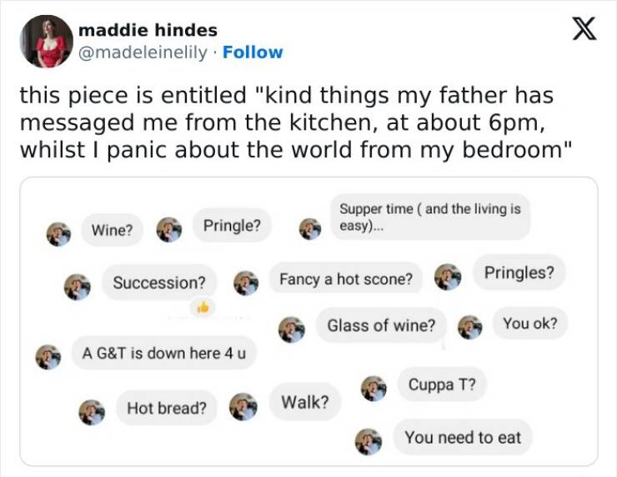617x477 pixels.
Task: Click the You need to eat bubble
Action: pos(463,437)
